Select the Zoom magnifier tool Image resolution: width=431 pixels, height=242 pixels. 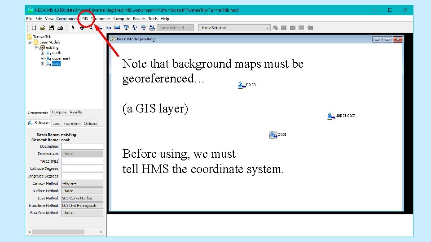[91, 28]
